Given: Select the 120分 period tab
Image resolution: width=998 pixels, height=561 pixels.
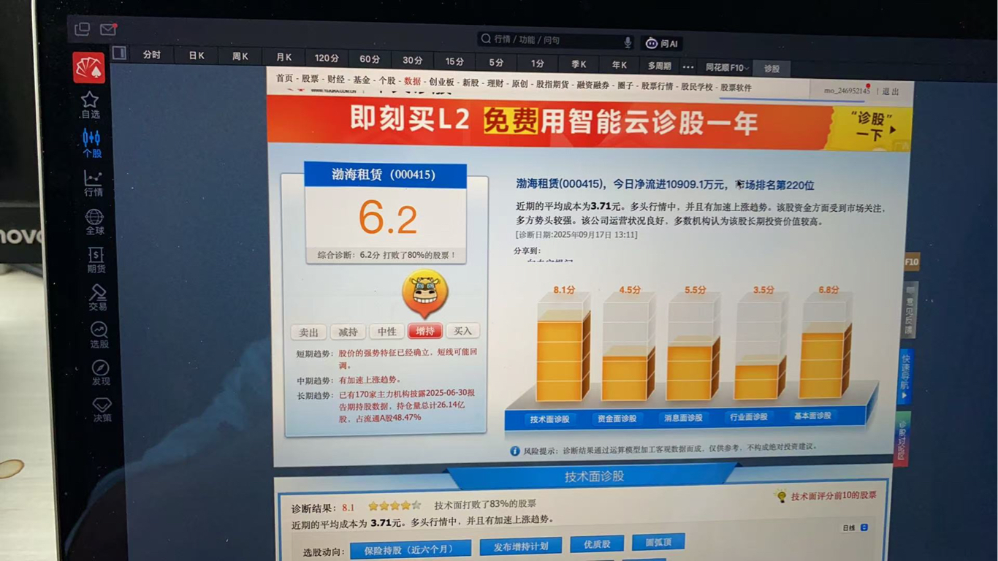Looking at the screenshot, I should pyautogui.click(x=327, y=58).
